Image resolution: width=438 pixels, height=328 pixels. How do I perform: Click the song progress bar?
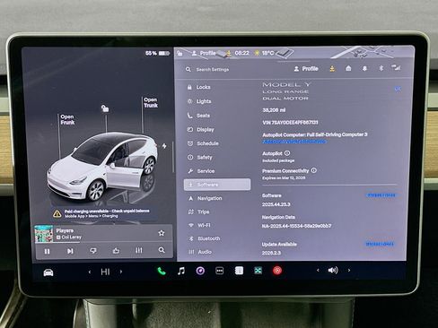[x=103, y=243]
